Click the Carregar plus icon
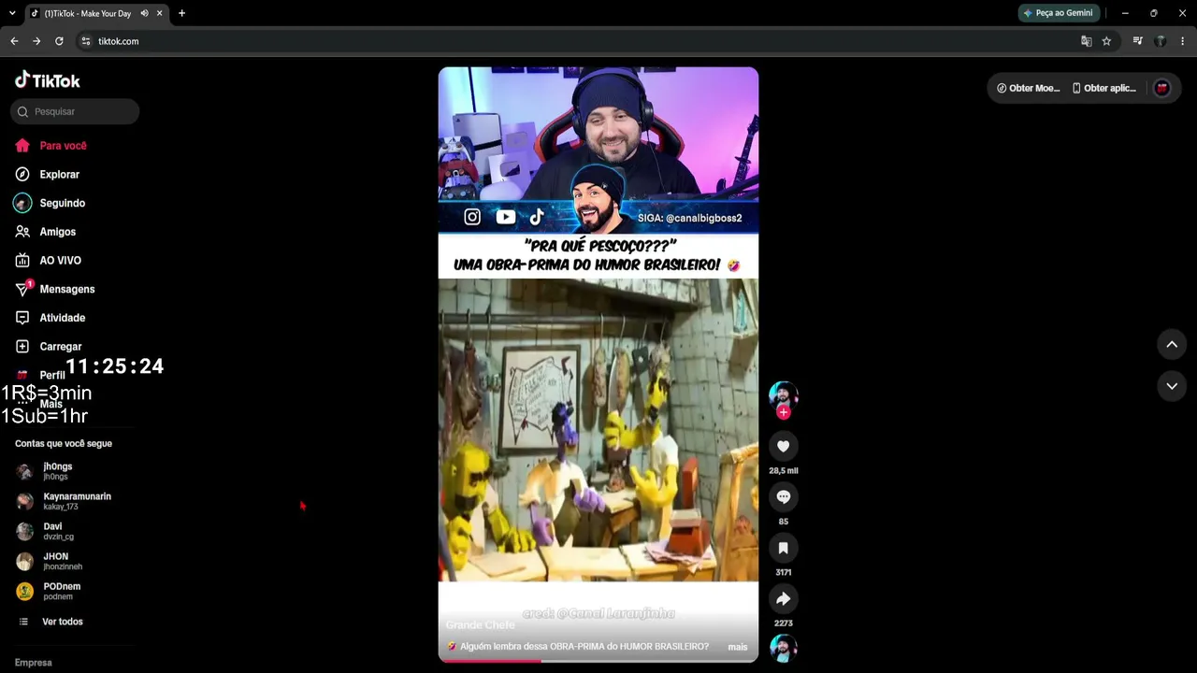Screen dimensions: 1197x673 click(22, 347)
